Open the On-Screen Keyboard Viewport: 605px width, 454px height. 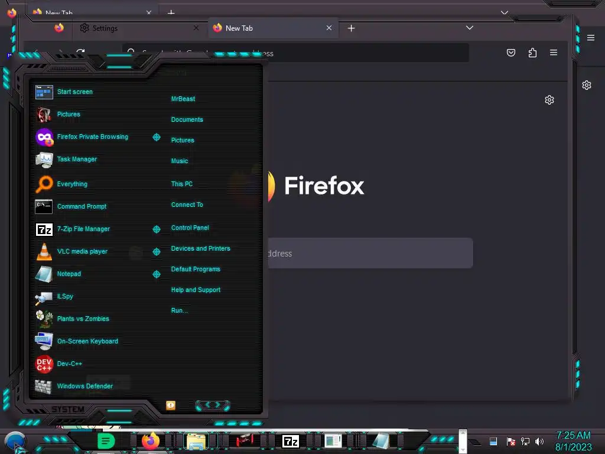click(77, 341)
